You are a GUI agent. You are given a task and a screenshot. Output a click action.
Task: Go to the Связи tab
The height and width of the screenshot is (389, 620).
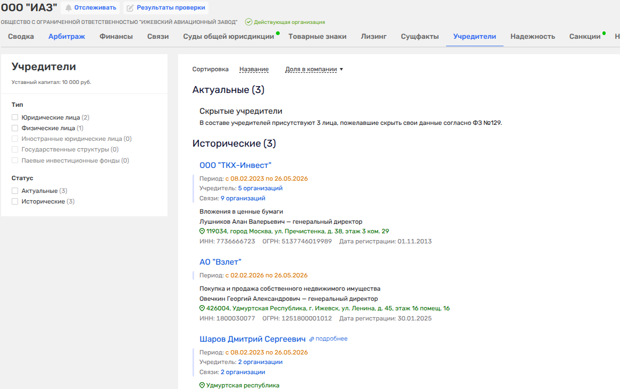pos(158,36)
